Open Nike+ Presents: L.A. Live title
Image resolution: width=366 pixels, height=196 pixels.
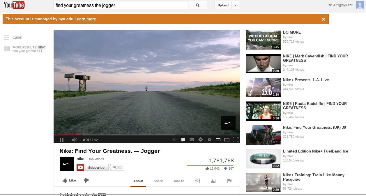click(306, 80)
